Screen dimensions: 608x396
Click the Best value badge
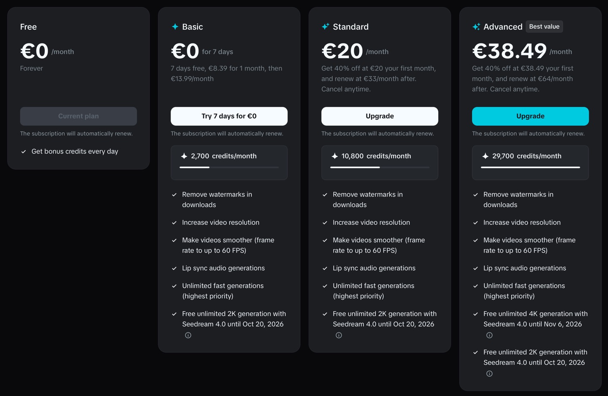[x=544, y=27]
